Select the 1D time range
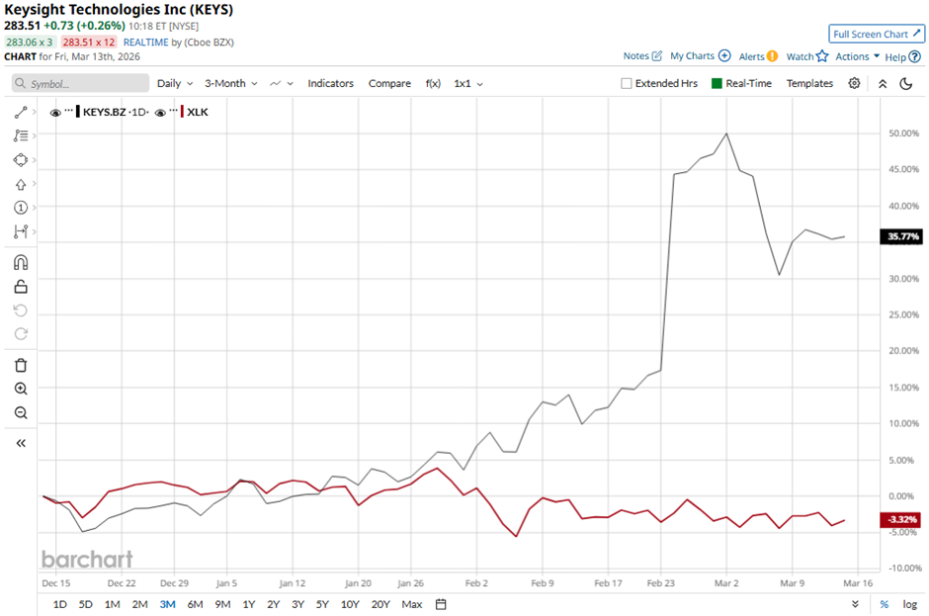 (x=60, y=604)
